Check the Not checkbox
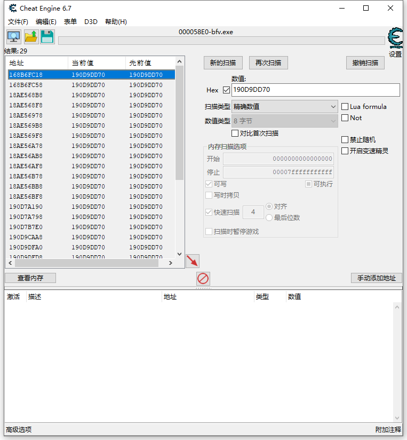This screenshot has height=440, width=407. tap(345, 118)
